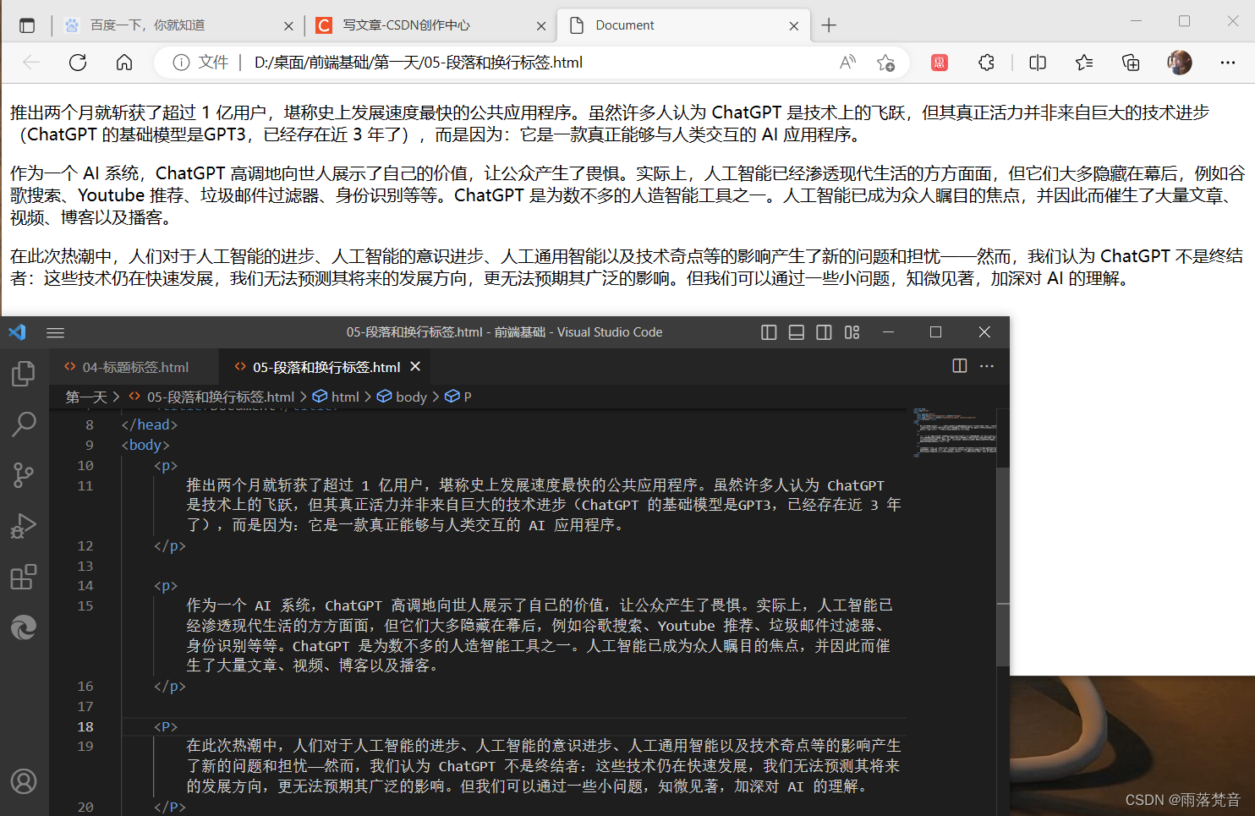This screenshot has height=816, width=1255.
Task: Open Microsoft Edge Tools icon in activity bar
Action: coord(24,627)
